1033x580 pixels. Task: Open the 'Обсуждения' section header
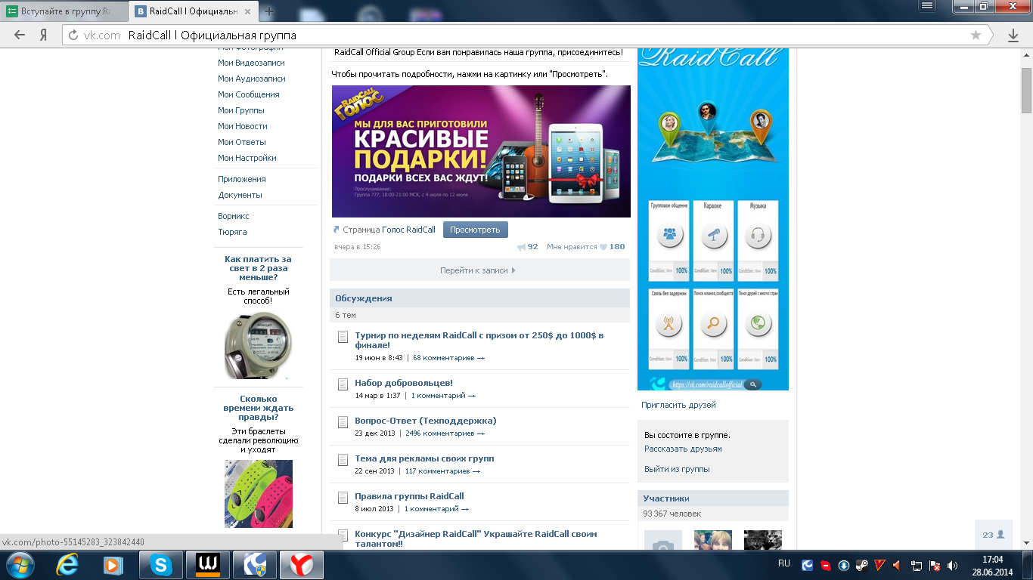tap(479, 298)
